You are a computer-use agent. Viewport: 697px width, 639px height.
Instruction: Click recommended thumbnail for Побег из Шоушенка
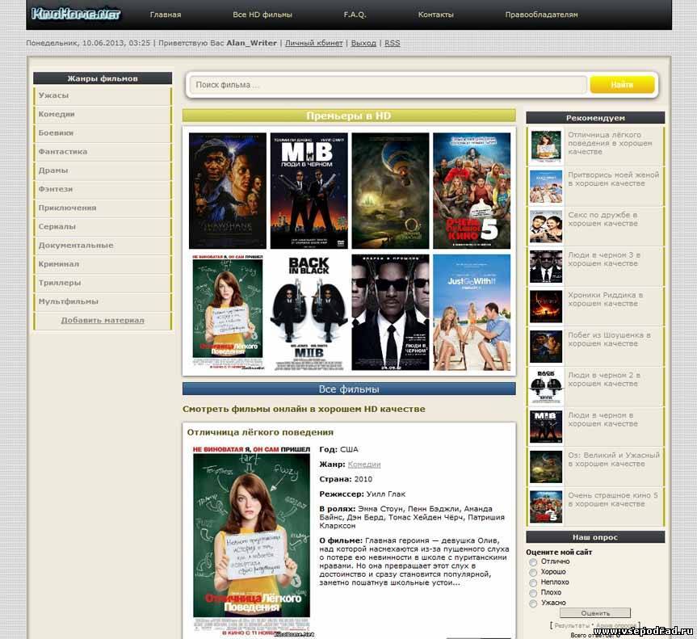[x=546, y=347]
